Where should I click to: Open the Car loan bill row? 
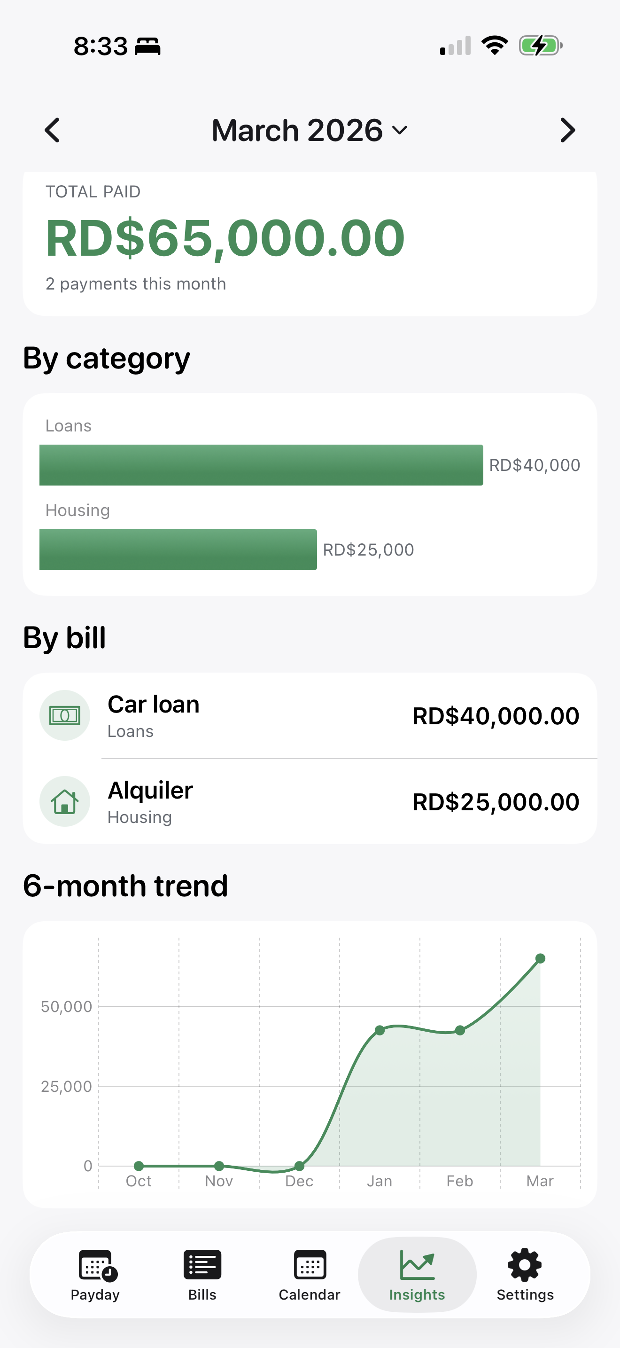tap(310, 715)
